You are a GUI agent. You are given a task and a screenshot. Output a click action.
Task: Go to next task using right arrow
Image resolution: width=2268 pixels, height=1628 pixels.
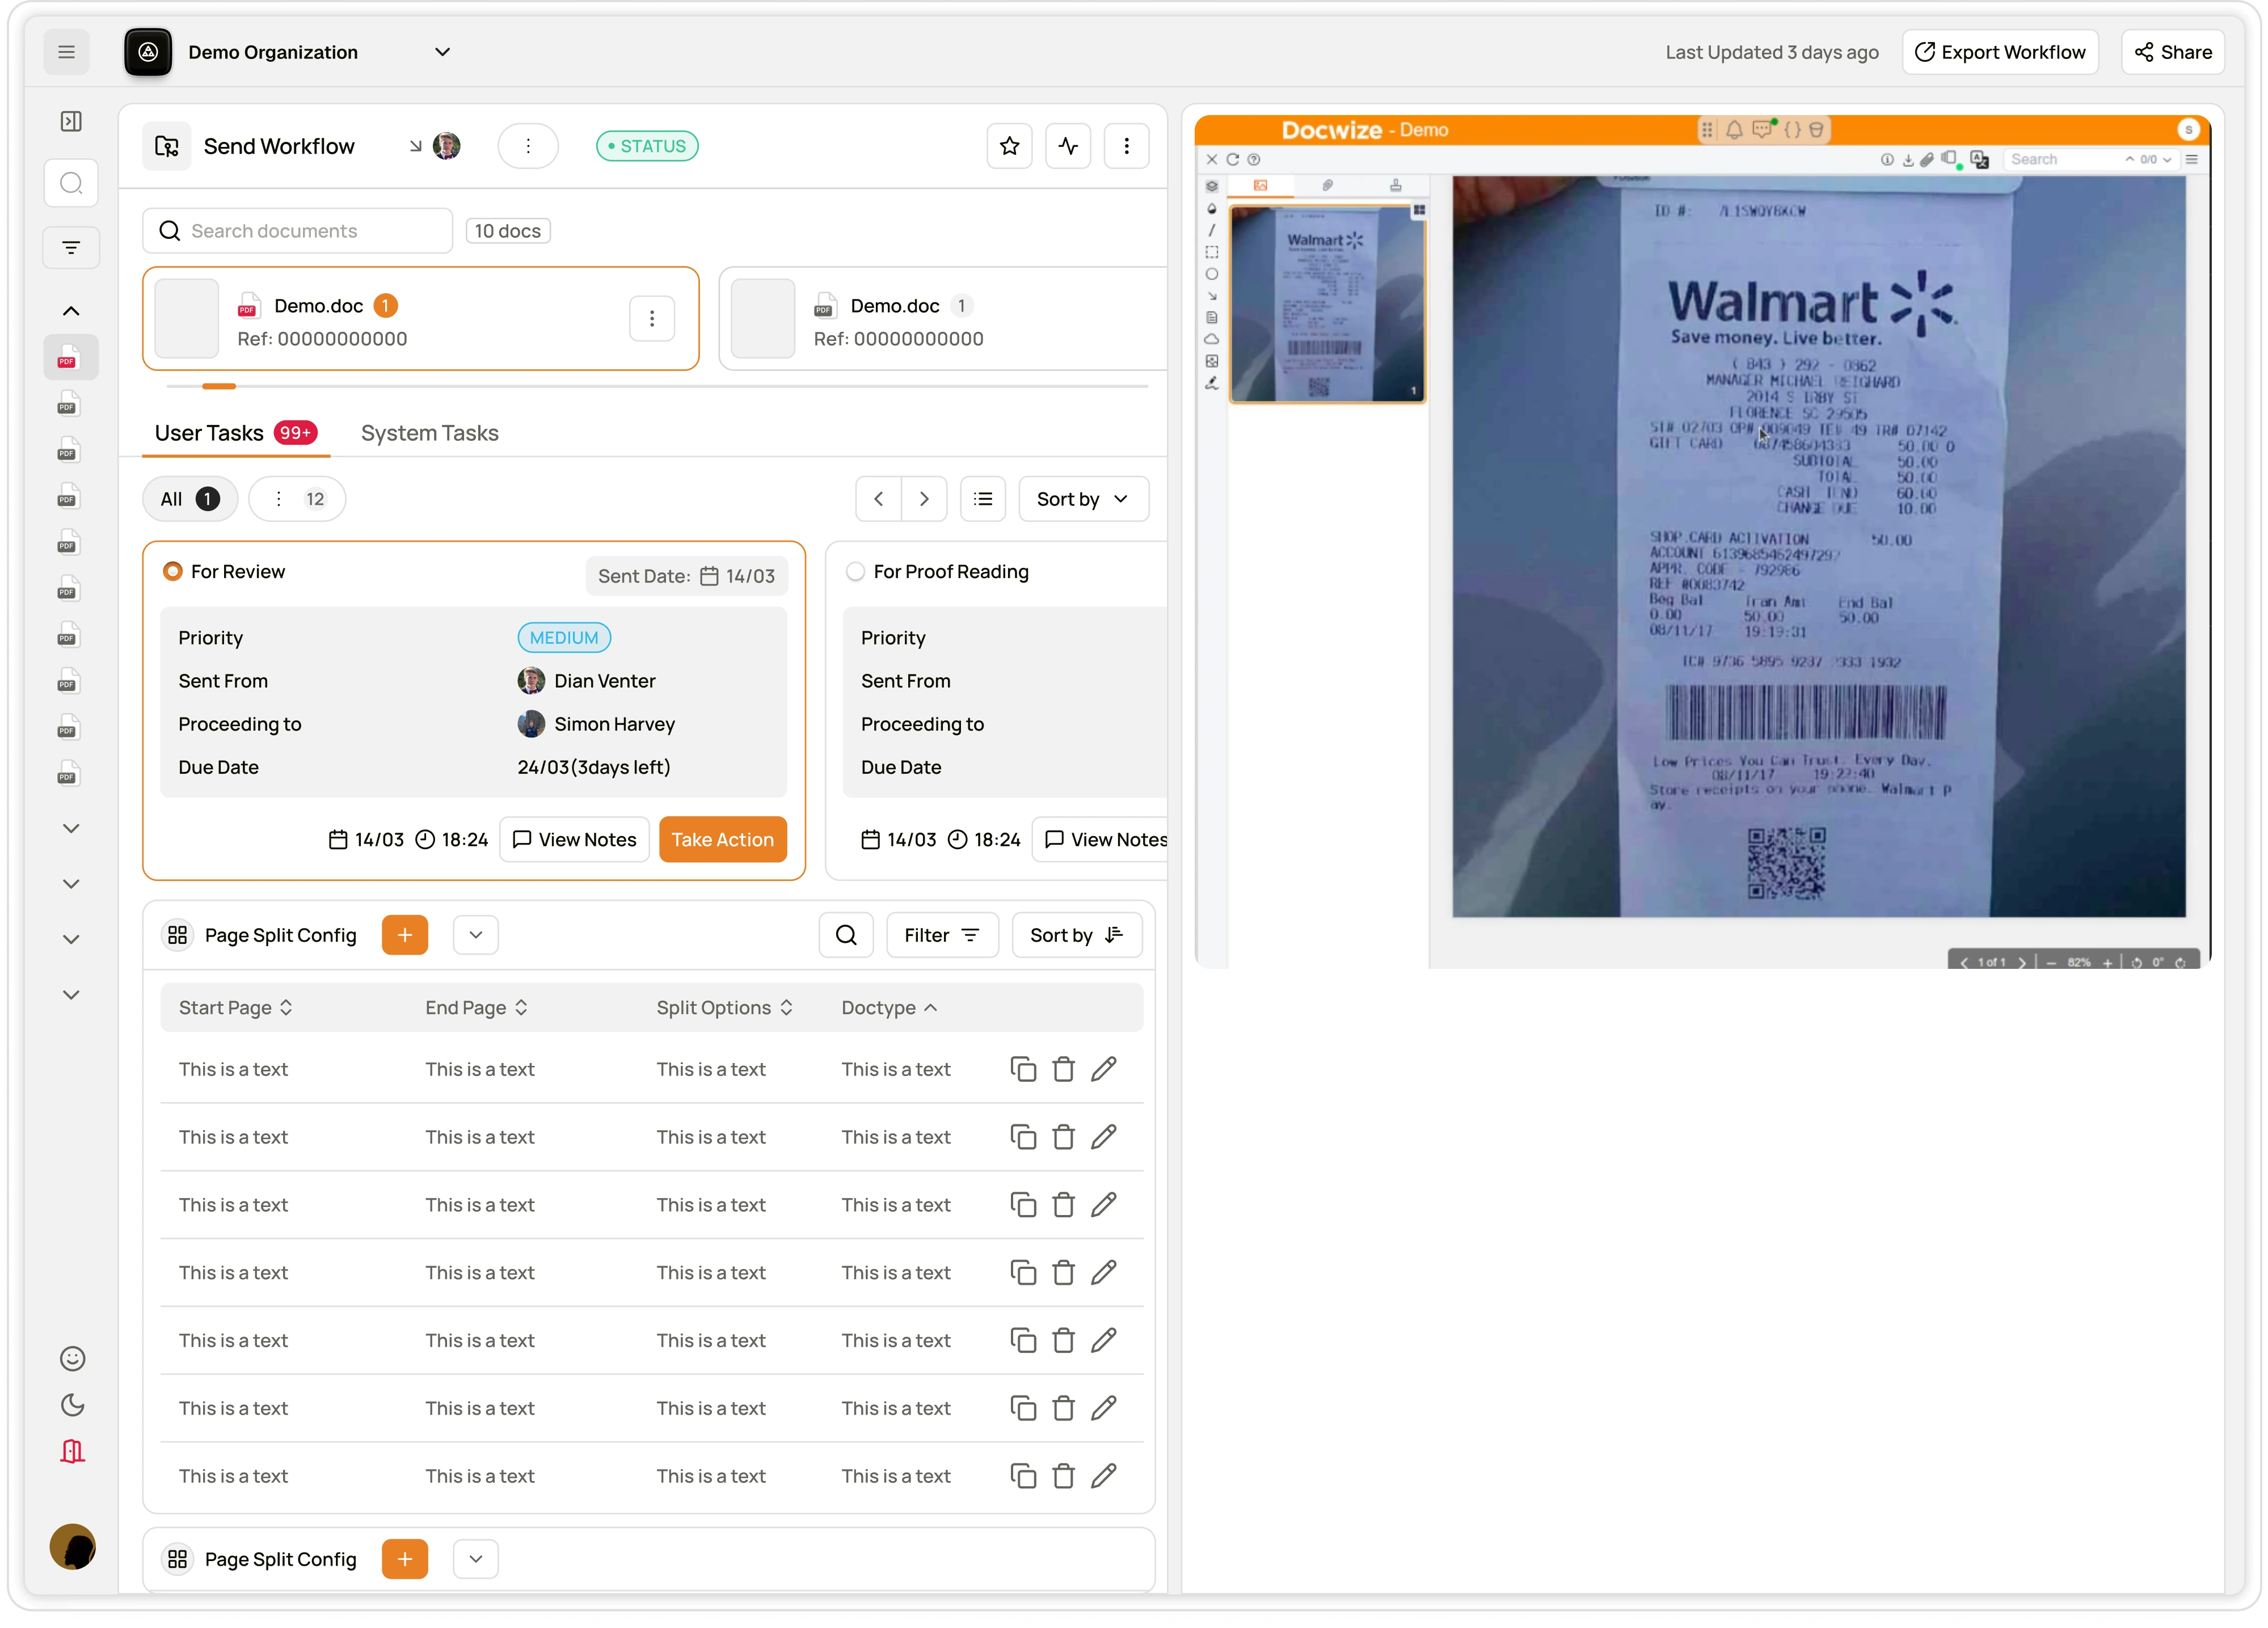tap(924, 499)
